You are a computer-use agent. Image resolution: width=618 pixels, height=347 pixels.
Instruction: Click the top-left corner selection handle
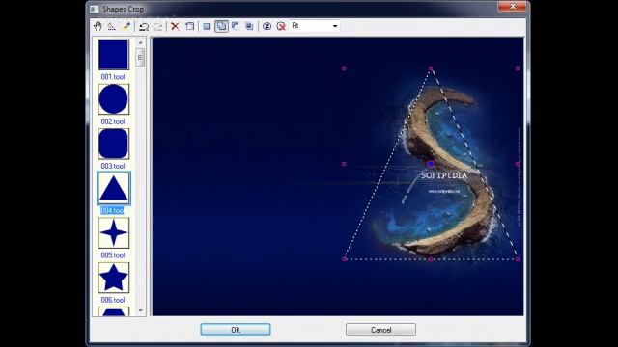[x=344, y=68]
